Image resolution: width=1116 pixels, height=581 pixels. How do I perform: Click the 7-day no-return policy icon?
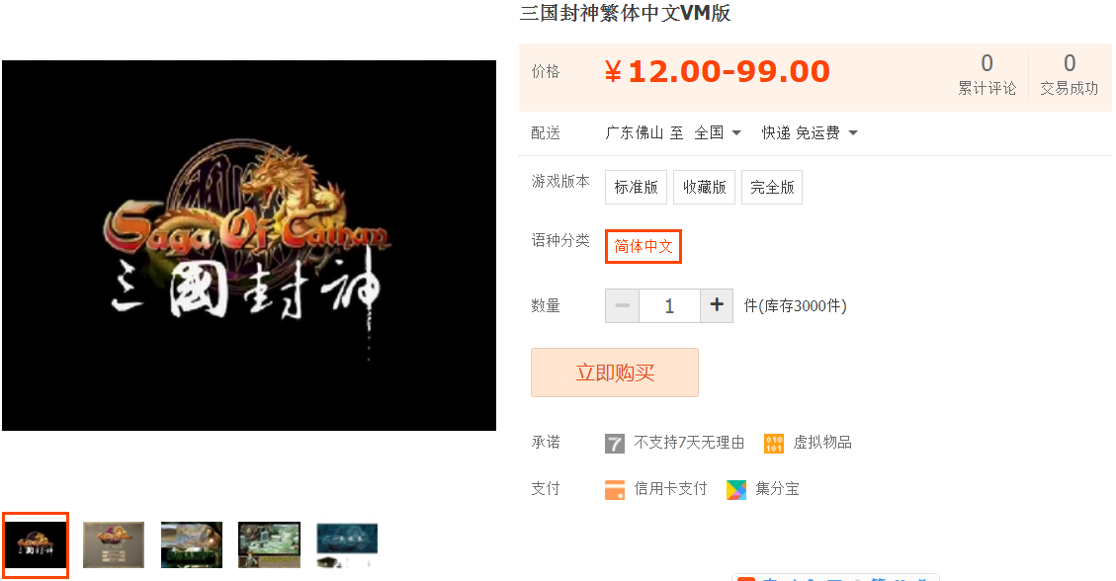614,443
